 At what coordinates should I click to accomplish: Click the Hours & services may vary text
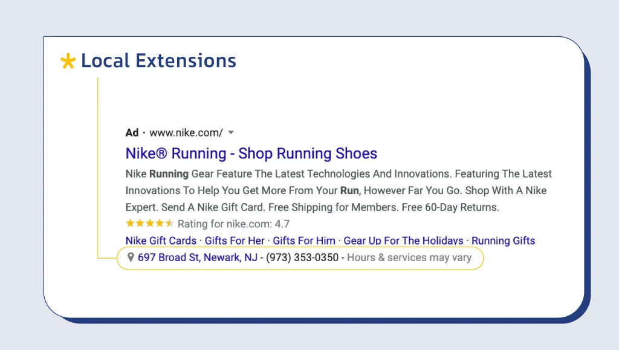(409, 258)
